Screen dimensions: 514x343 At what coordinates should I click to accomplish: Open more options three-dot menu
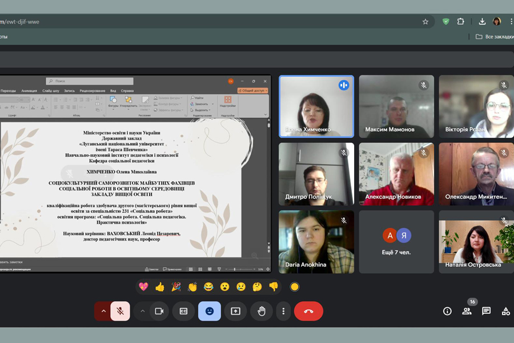(283, 311)
